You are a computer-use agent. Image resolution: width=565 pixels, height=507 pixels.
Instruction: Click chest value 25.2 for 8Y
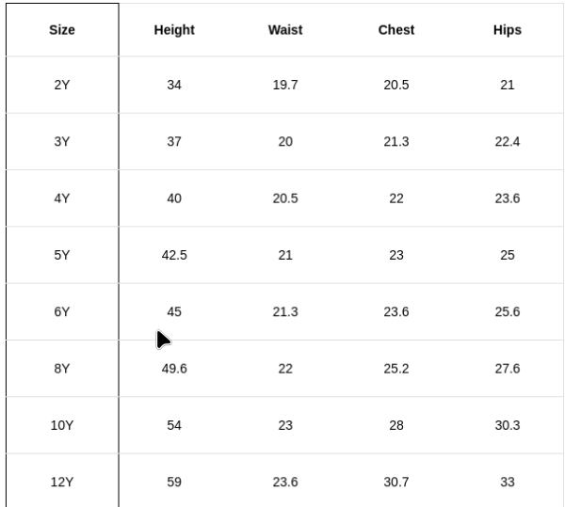tap(396, 369)
